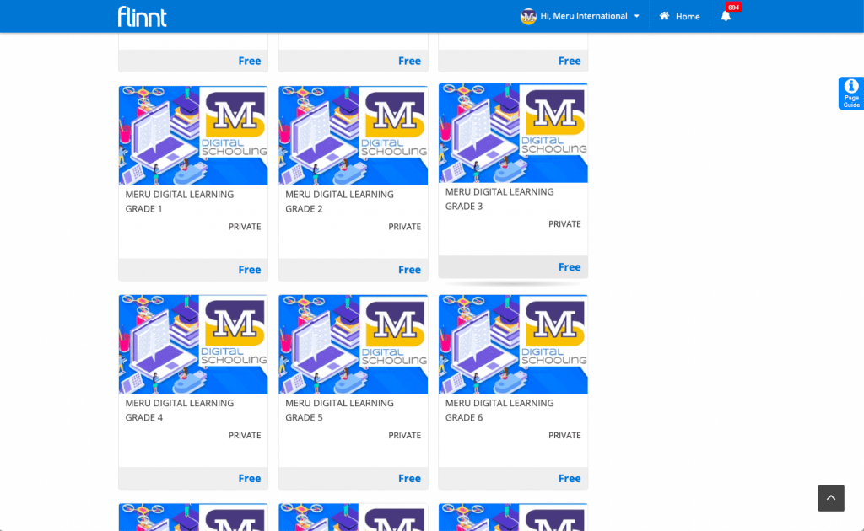864x531 pixels.
Task: Click Free label on Grade 4 card
Action: click(249, 478)
